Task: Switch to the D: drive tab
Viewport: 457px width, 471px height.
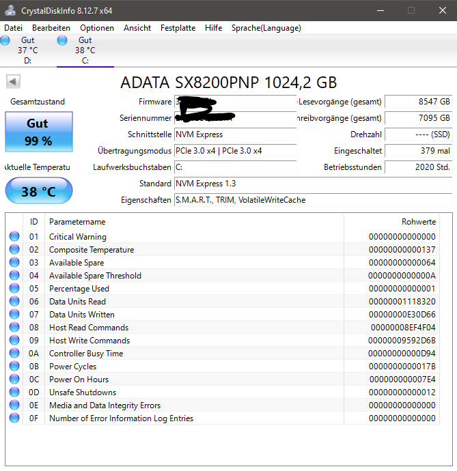Action: coord(27,50)
